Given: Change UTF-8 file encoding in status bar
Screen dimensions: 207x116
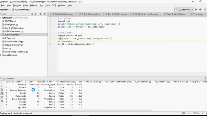Looking at the screenshot, I should 196,113.
